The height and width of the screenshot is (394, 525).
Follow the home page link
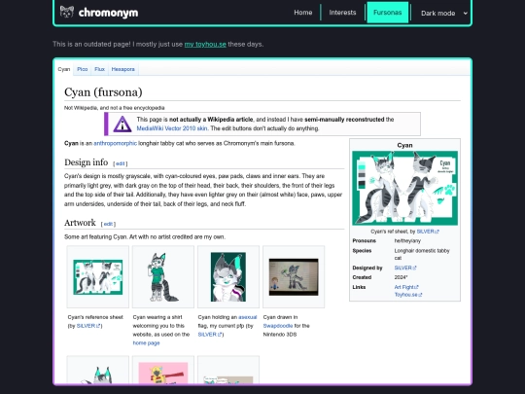(146, 343)
